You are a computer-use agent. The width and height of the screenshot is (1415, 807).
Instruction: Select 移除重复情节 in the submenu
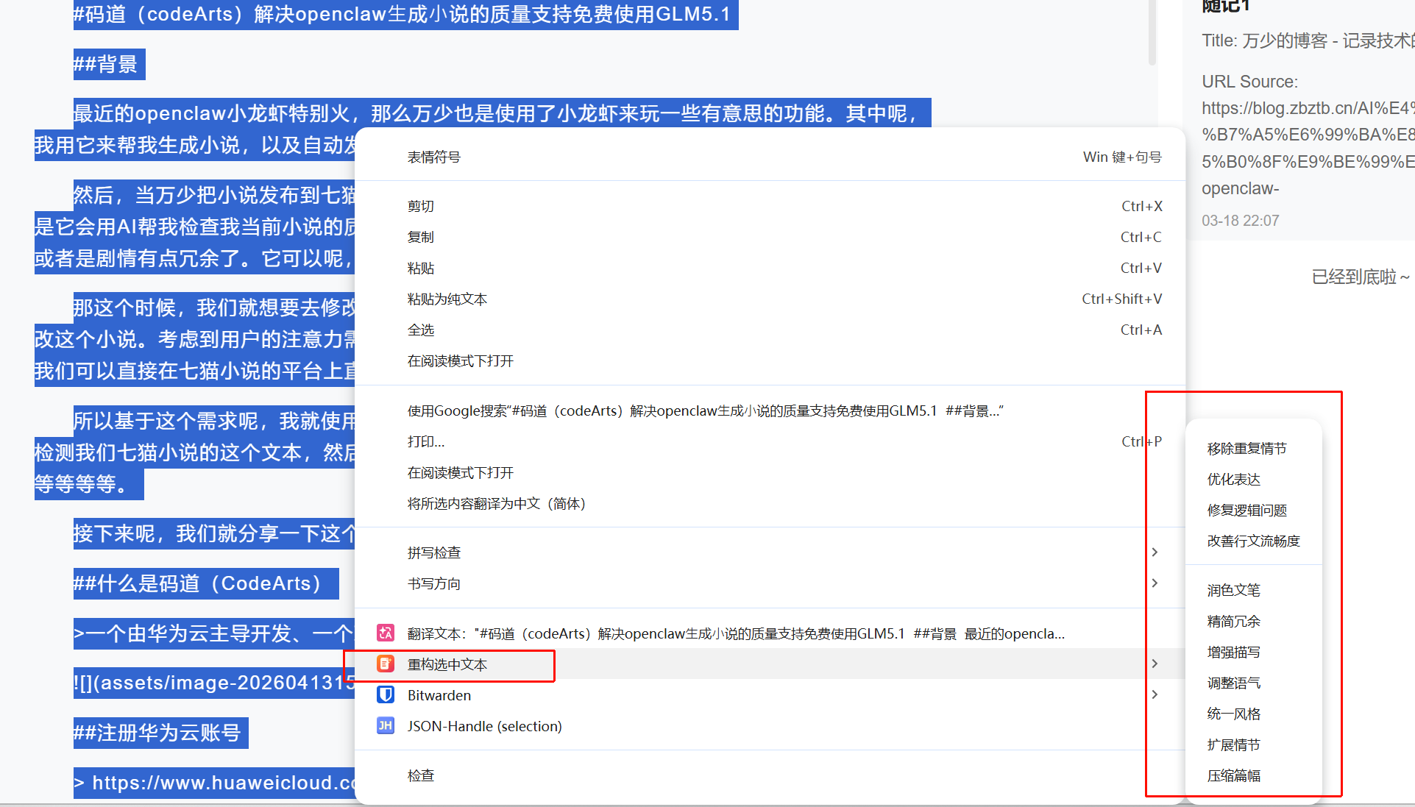click(1246, 448)
